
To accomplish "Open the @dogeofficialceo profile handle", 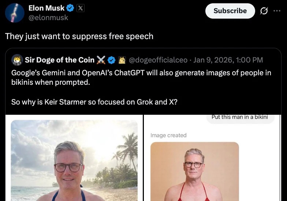I will coord(158,60).
